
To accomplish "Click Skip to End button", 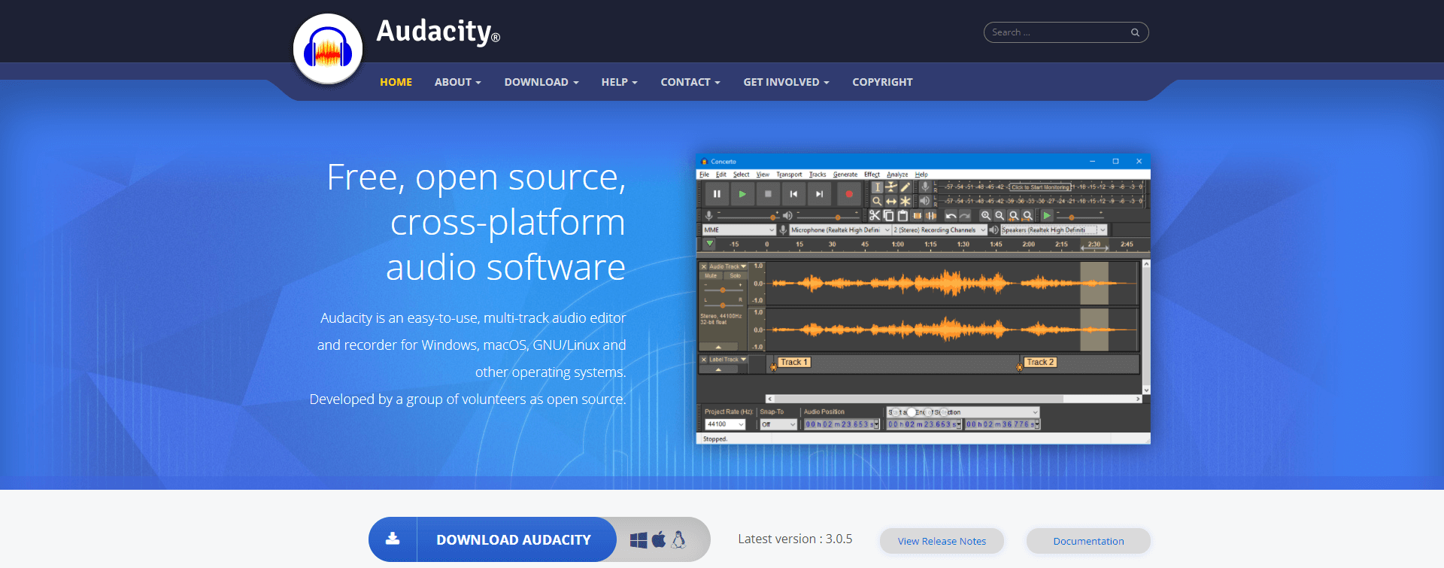I will 819,193.
